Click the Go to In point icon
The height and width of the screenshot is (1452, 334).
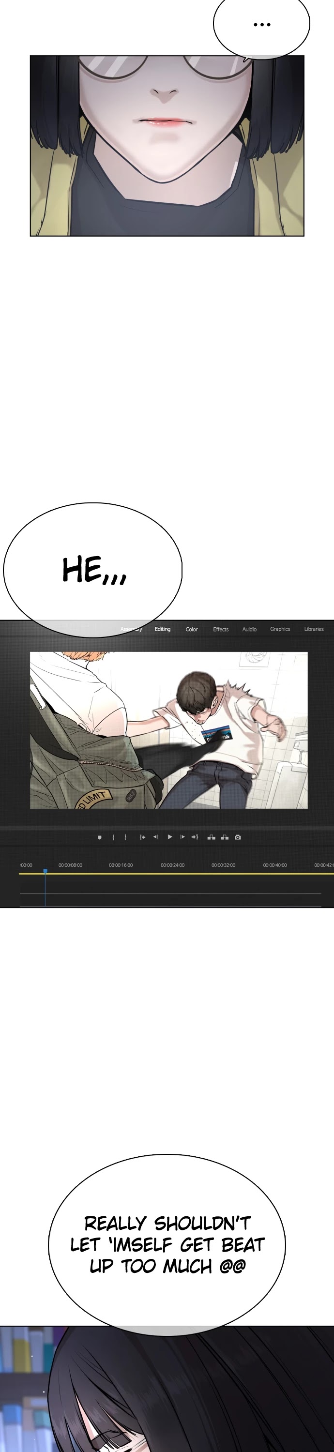tap(143, 837)
